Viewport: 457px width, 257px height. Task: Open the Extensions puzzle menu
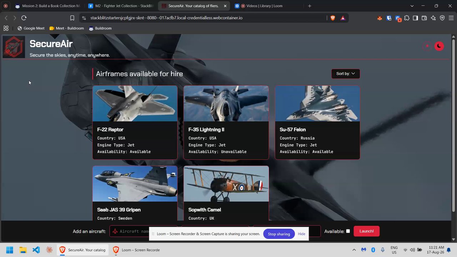(x=407, y=18)
